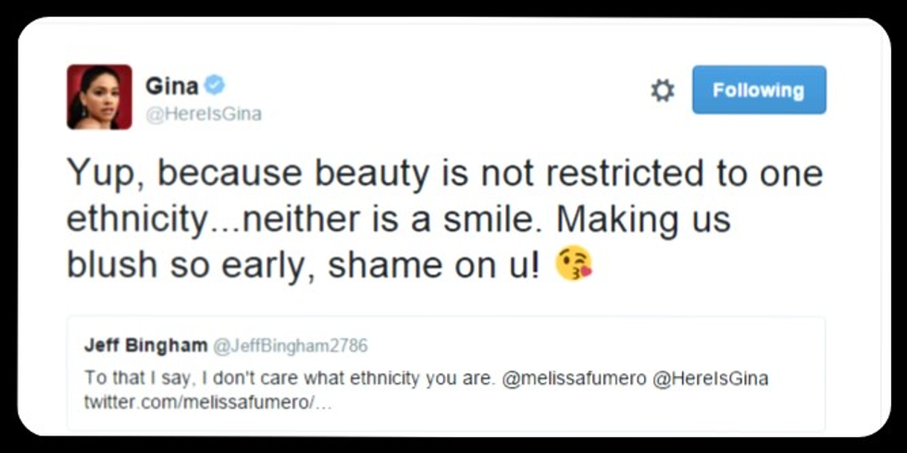Toggle the blue Following button
907x453 pixels.
(758, 91)
